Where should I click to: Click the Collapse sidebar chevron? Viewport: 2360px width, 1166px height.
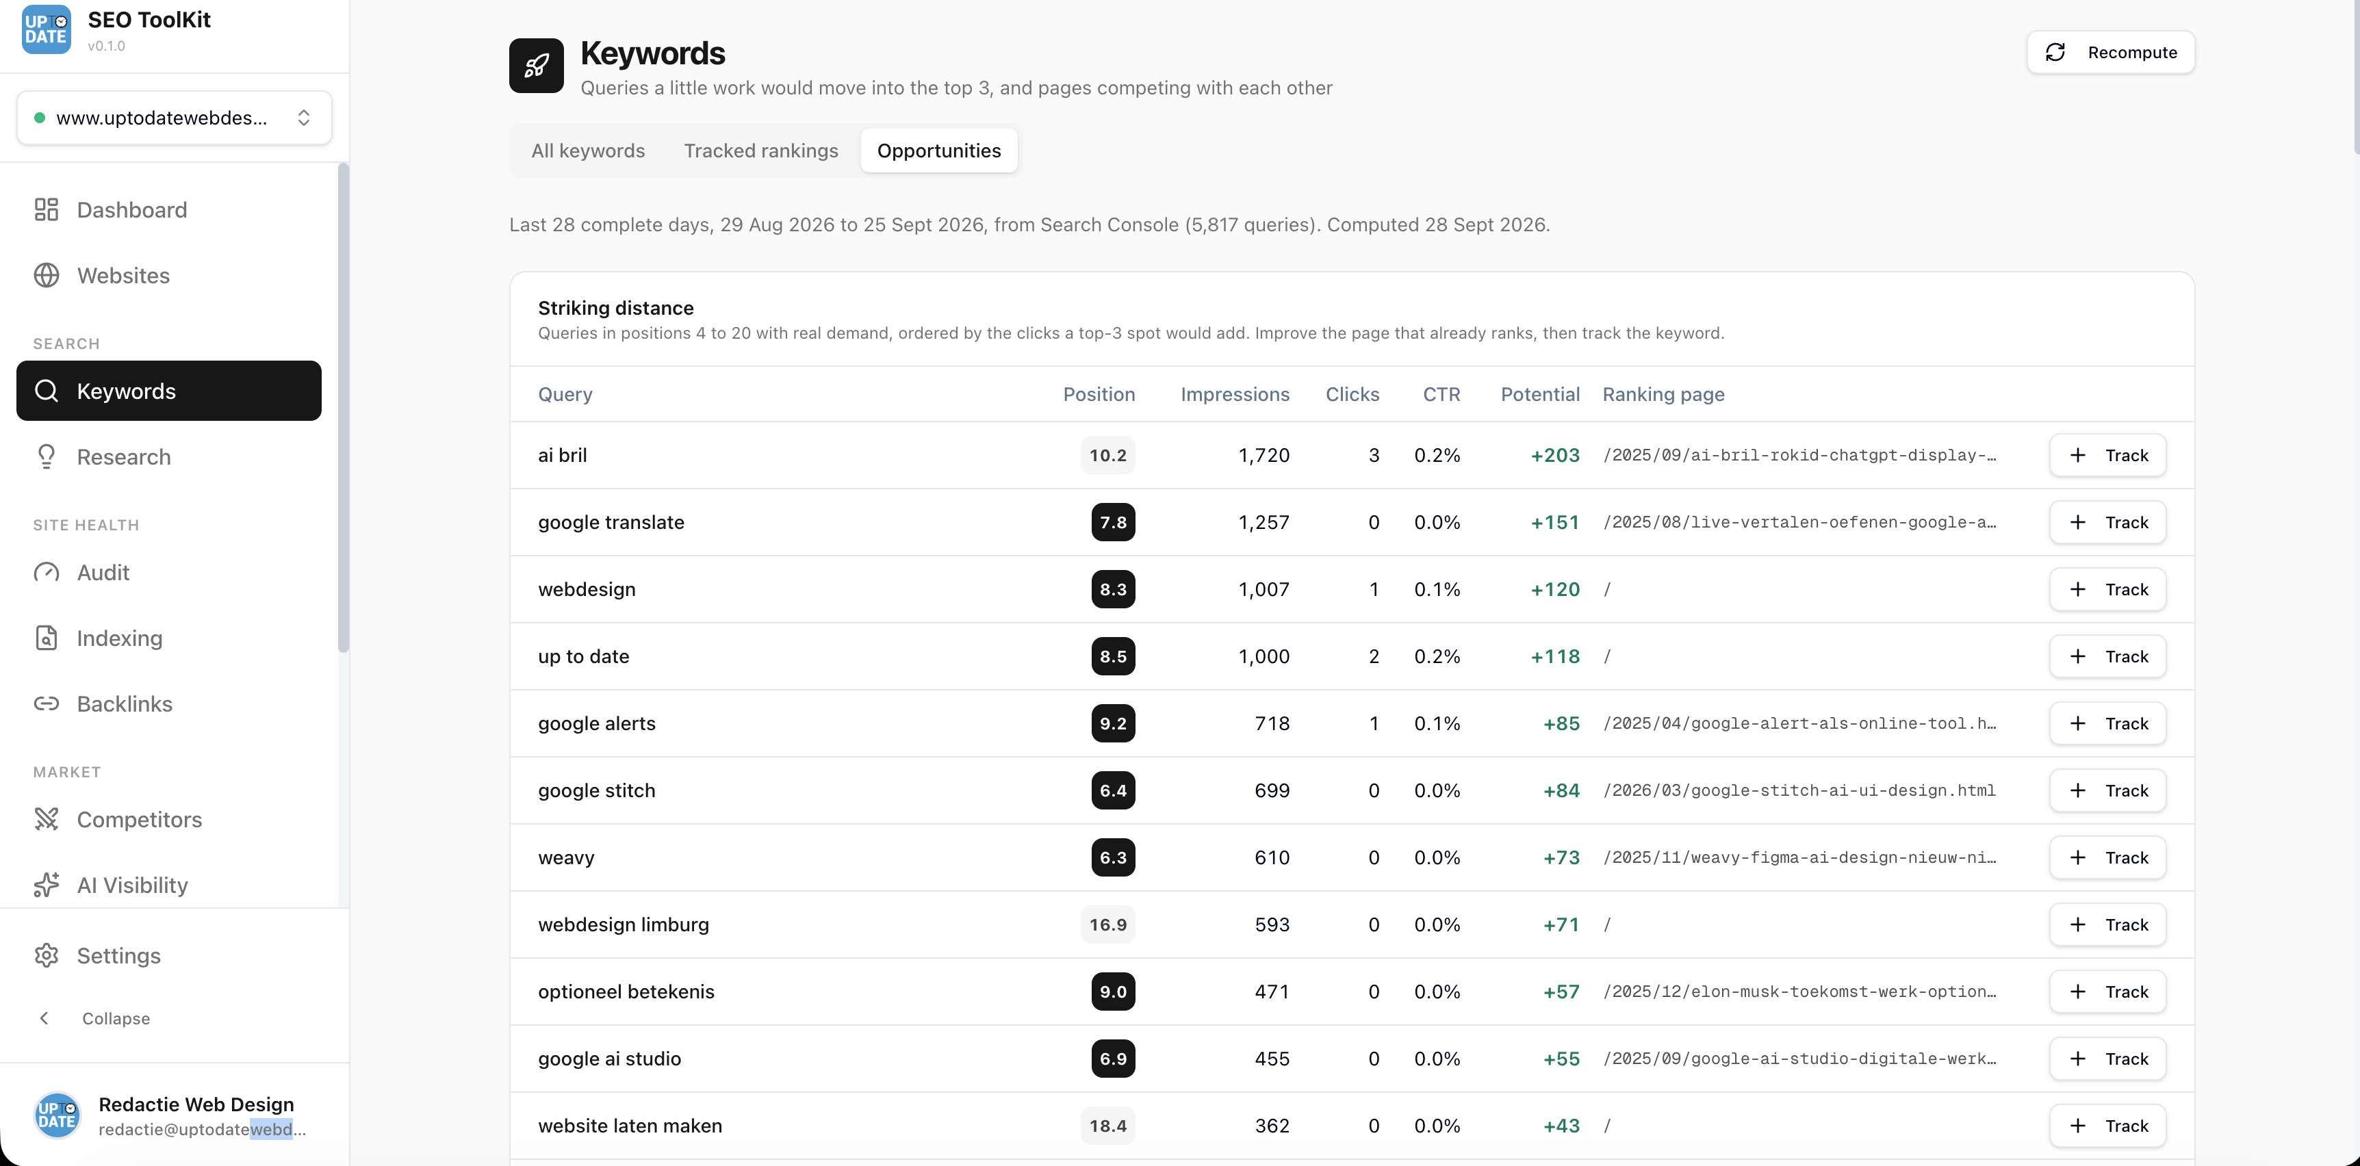tap(44, 1018)
